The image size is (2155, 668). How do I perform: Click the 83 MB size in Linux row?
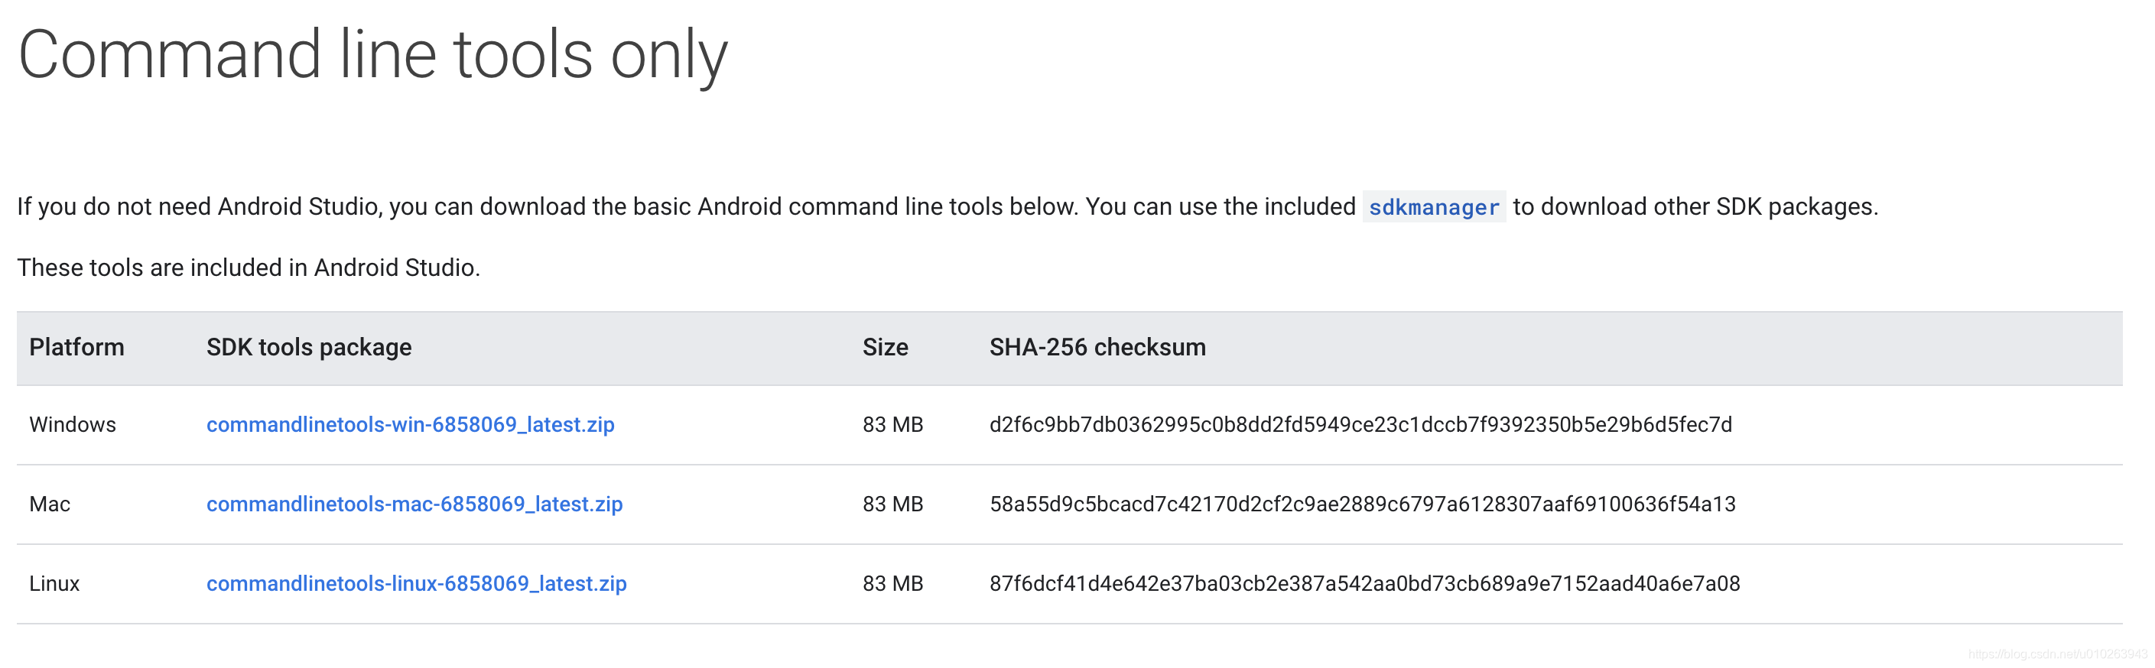pyautogui.click(x=892, y=584)
